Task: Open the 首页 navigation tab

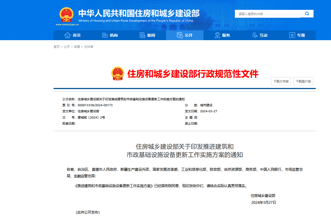Action: [72, 35]
